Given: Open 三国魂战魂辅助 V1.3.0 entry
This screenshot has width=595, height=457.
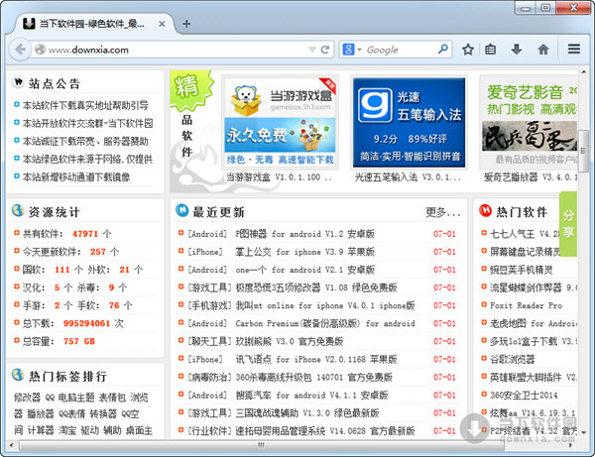Looking at the screenshot, I should [307, 412].
